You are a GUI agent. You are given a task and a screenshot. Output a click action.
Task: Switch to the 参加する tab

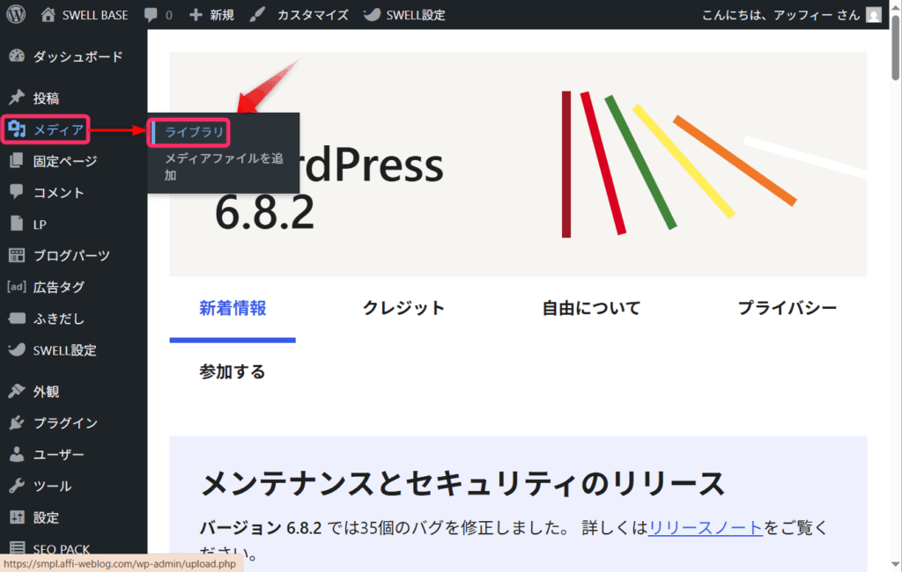point(233,371)
